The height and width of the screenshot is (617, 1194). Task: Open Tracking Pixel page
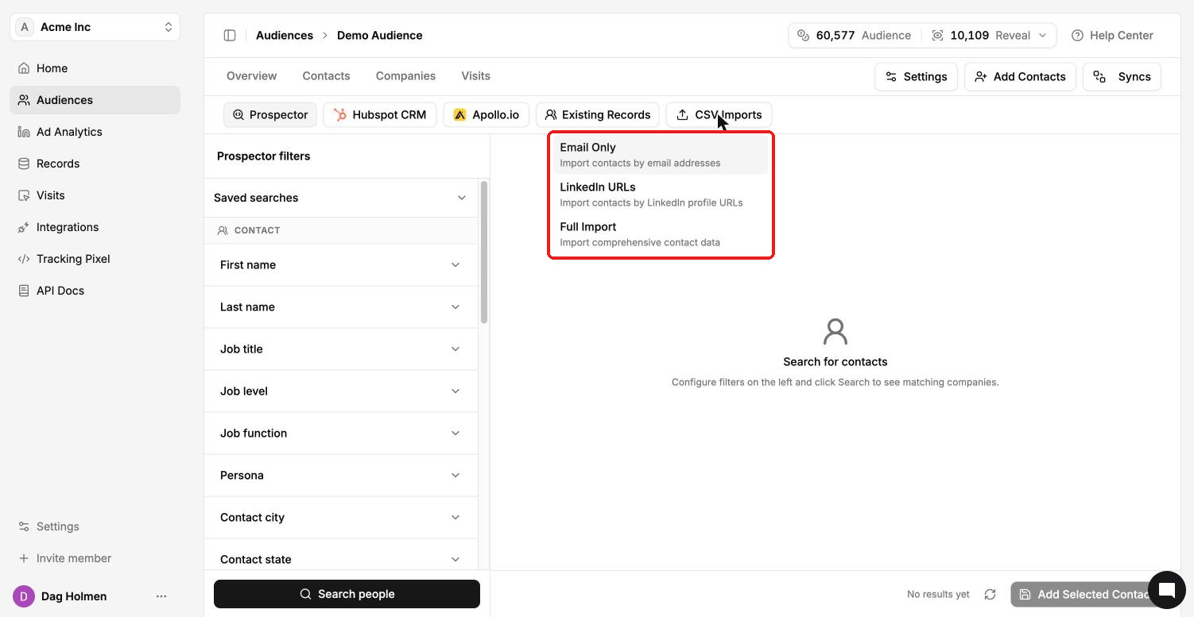95,259
